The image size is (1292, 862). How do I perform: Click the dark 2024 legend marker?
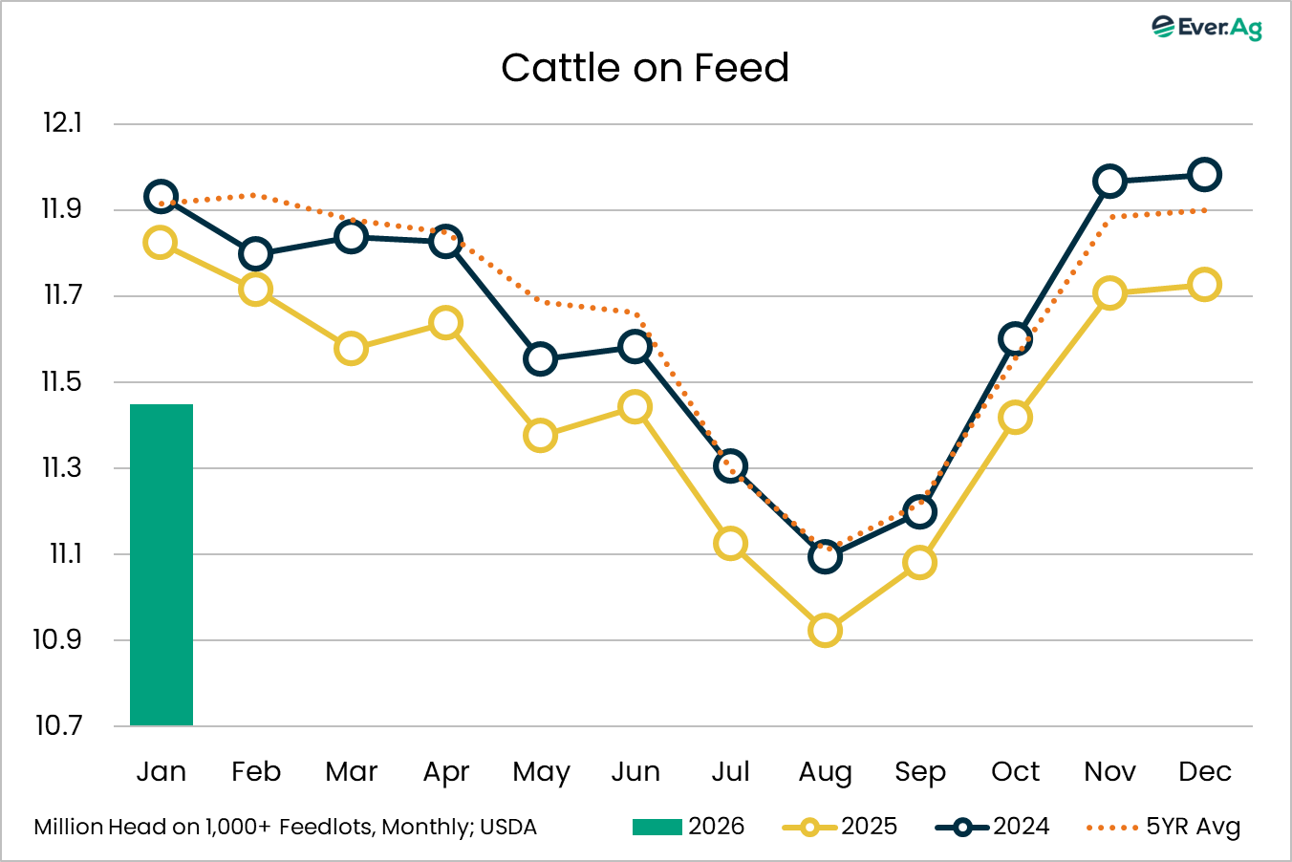pos(962,827)
